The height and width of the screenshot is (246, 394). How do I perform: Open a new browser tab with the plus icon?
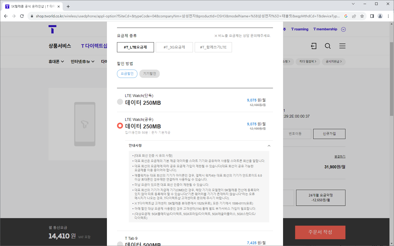(68, 7)
